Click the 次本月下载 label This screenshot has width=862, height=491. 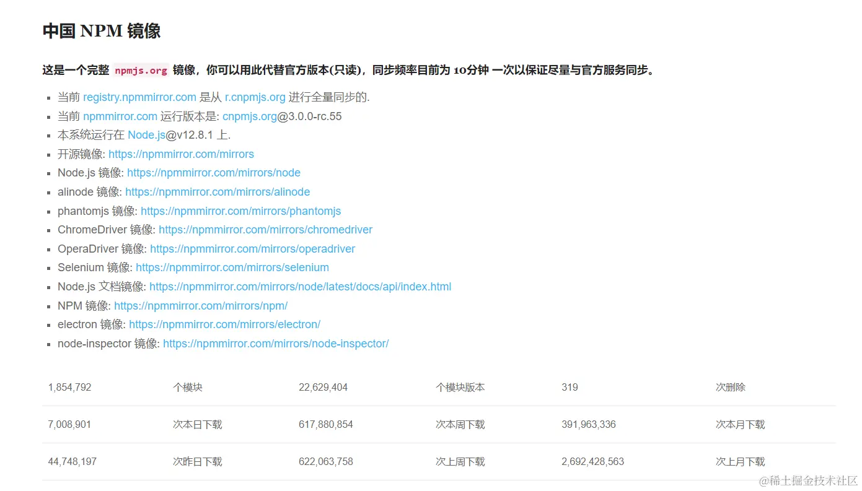pyautogui.click(x=740, y=425)
